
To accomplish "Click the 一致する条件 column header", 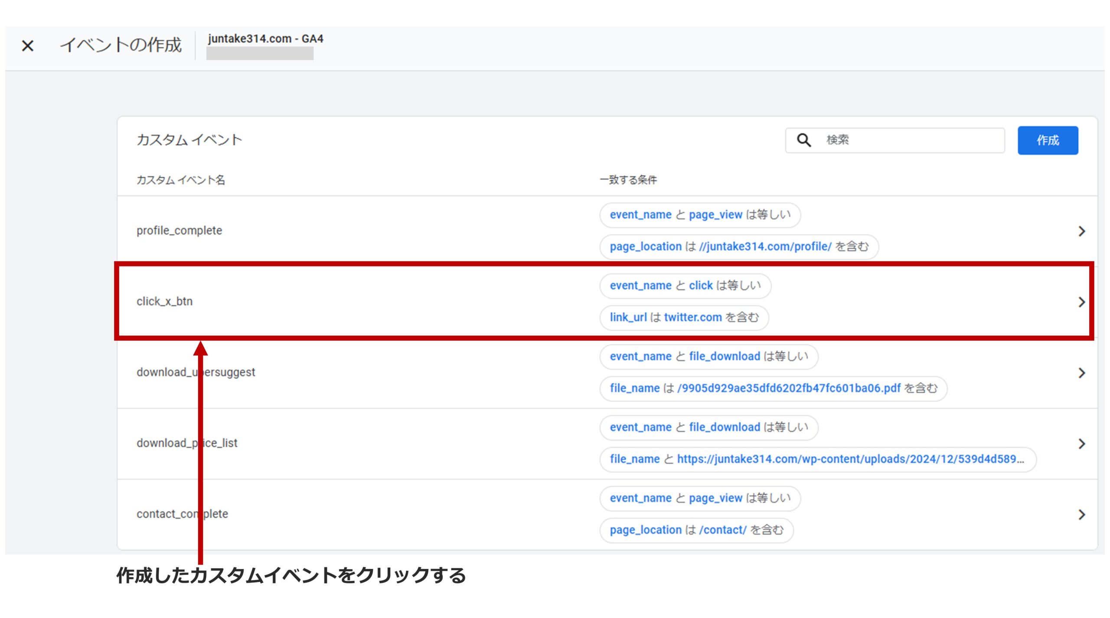I will click(x=628, y=180).
